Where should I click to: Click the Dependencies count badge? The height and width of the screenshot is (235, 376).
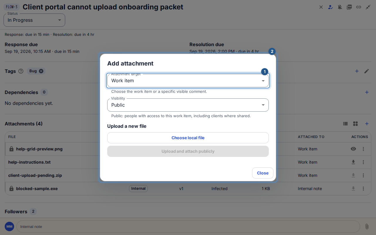coord(44,92)
